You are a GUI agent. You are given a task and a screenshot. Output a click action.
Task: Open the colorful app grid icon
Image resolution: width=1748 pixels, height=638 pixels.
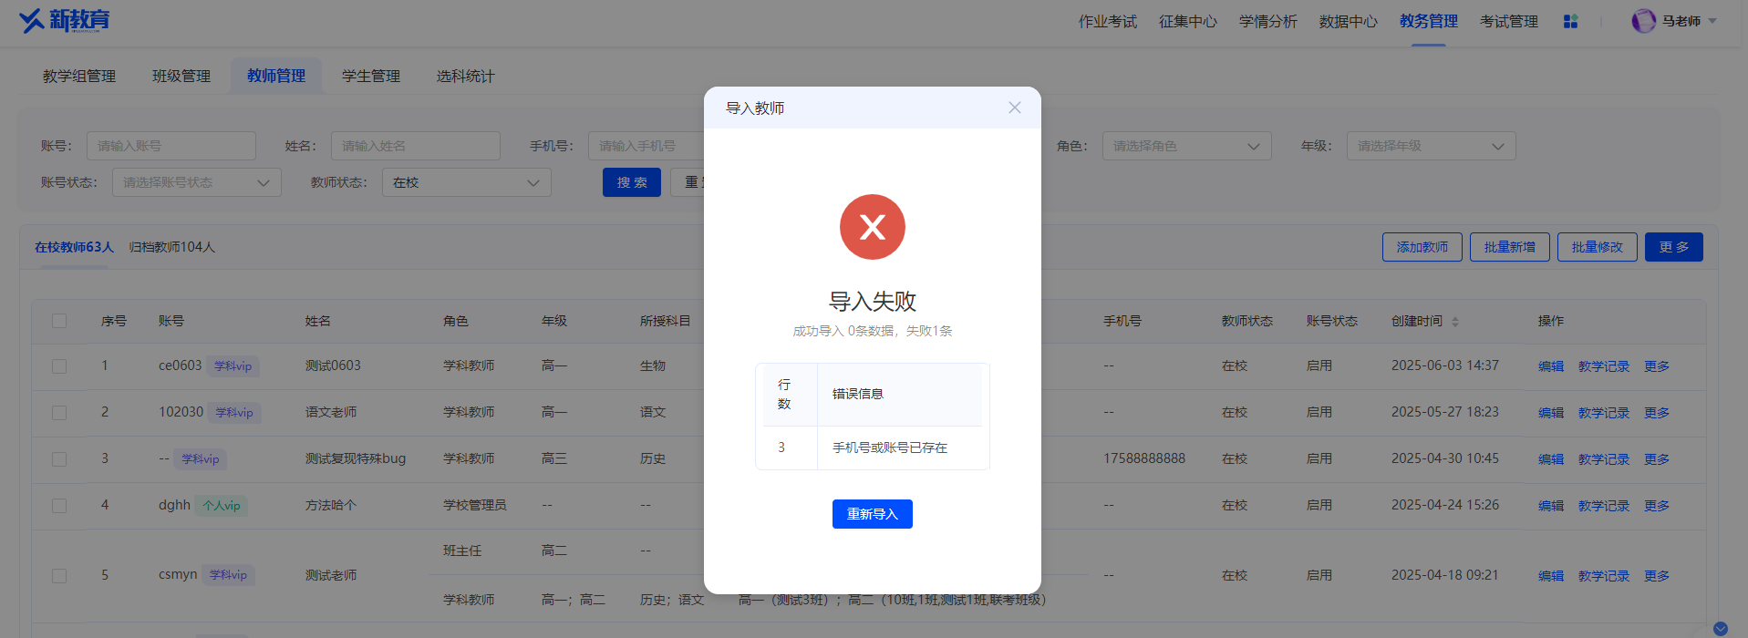(1570, 21)
